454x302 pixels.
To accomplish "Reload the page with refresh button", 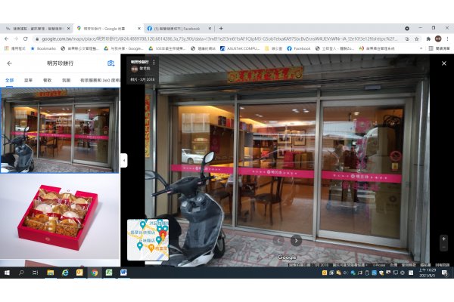I will pos(26,39).
